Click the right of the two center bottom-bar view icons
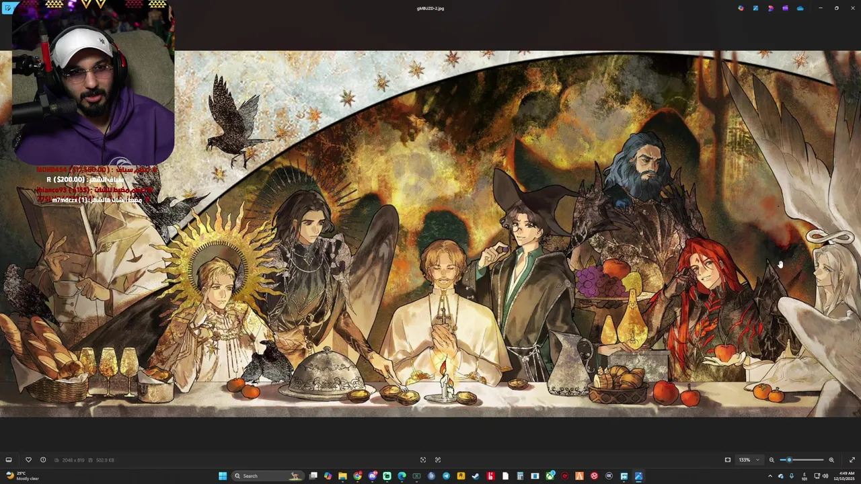Image resolution: width=861 pixels, height=484 pixels. click(x=438, y=460)
